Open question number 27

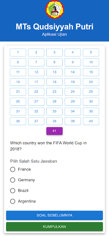click(36, 101)
